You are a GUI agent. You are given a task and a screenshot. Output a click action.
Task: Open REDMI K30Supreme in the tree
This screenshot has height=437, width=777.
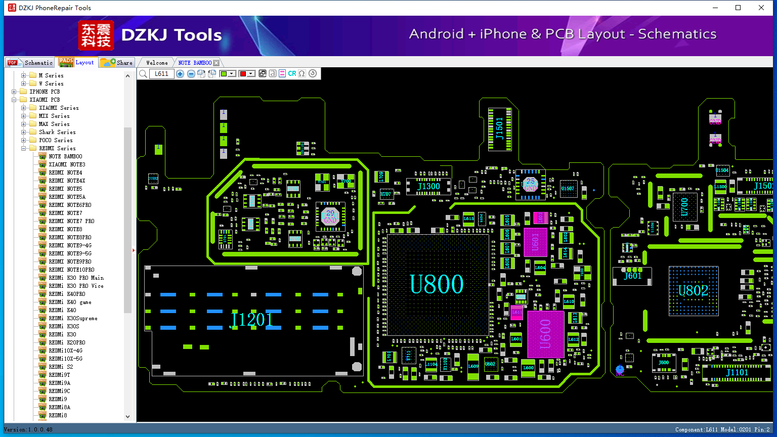73,318
